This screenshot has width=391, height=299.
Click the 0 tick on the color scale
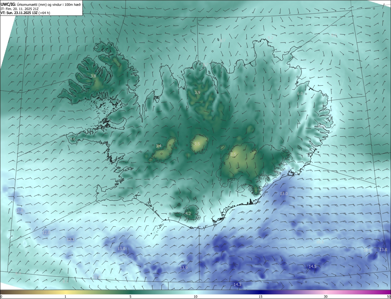point(1,297)
